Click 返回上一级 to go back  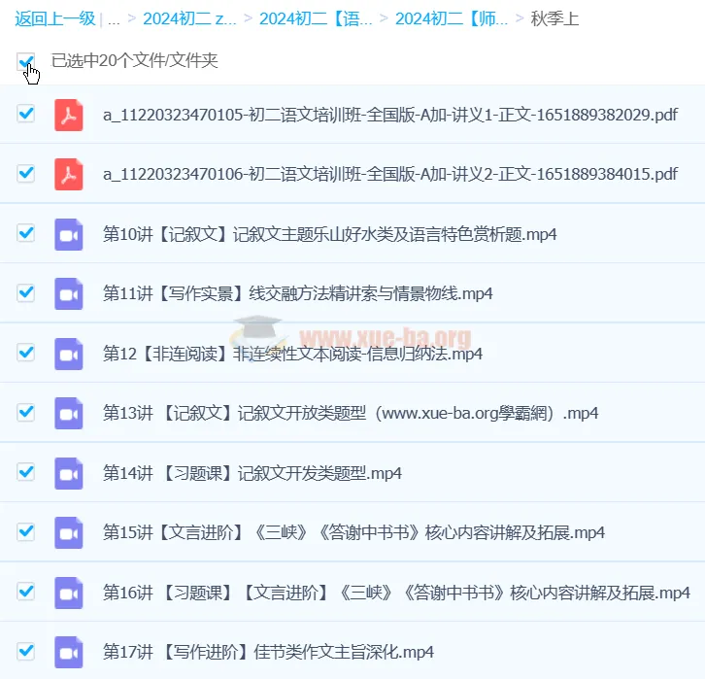pyautogui.click(x=54, y=18)
